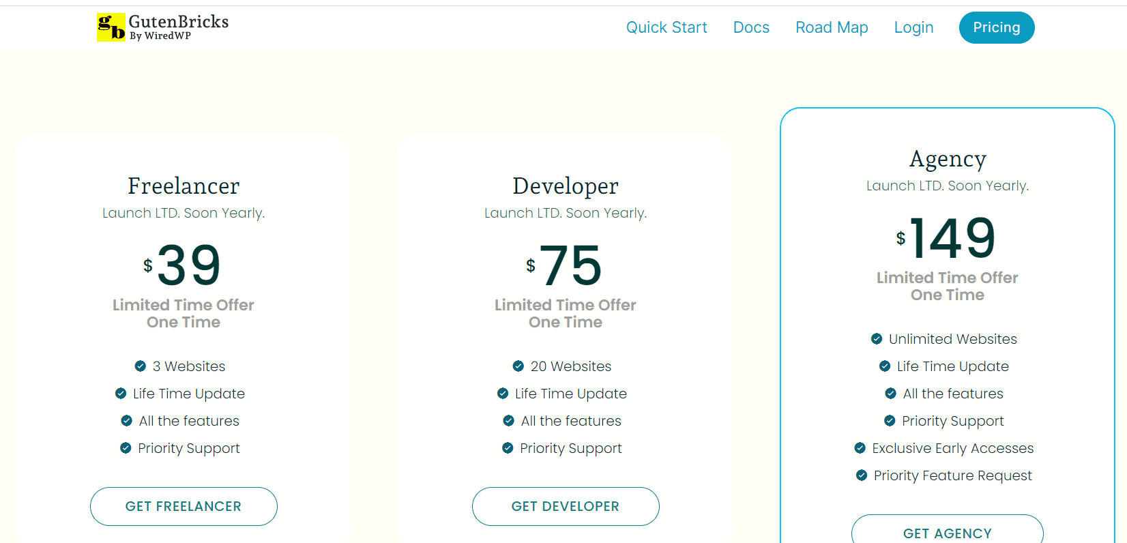This screenshot has height=543, width=1127.
Task: Click Developer's Life Time Update checkmark icon
Action: click(x=503, y=394)
